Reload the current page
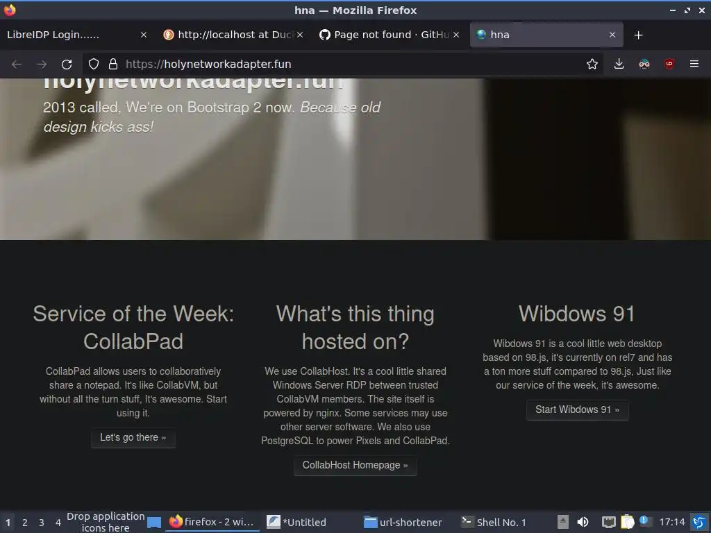711x533 pixels. coord(67,65)
